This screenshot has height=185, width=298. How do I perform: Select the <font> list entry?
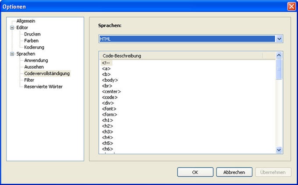point(109,109)
